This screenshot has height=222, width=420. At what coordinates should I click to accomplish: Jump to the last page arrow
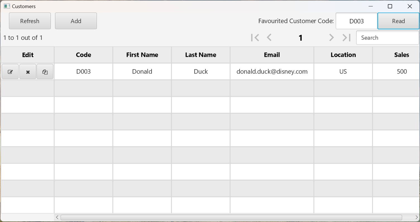346,38
